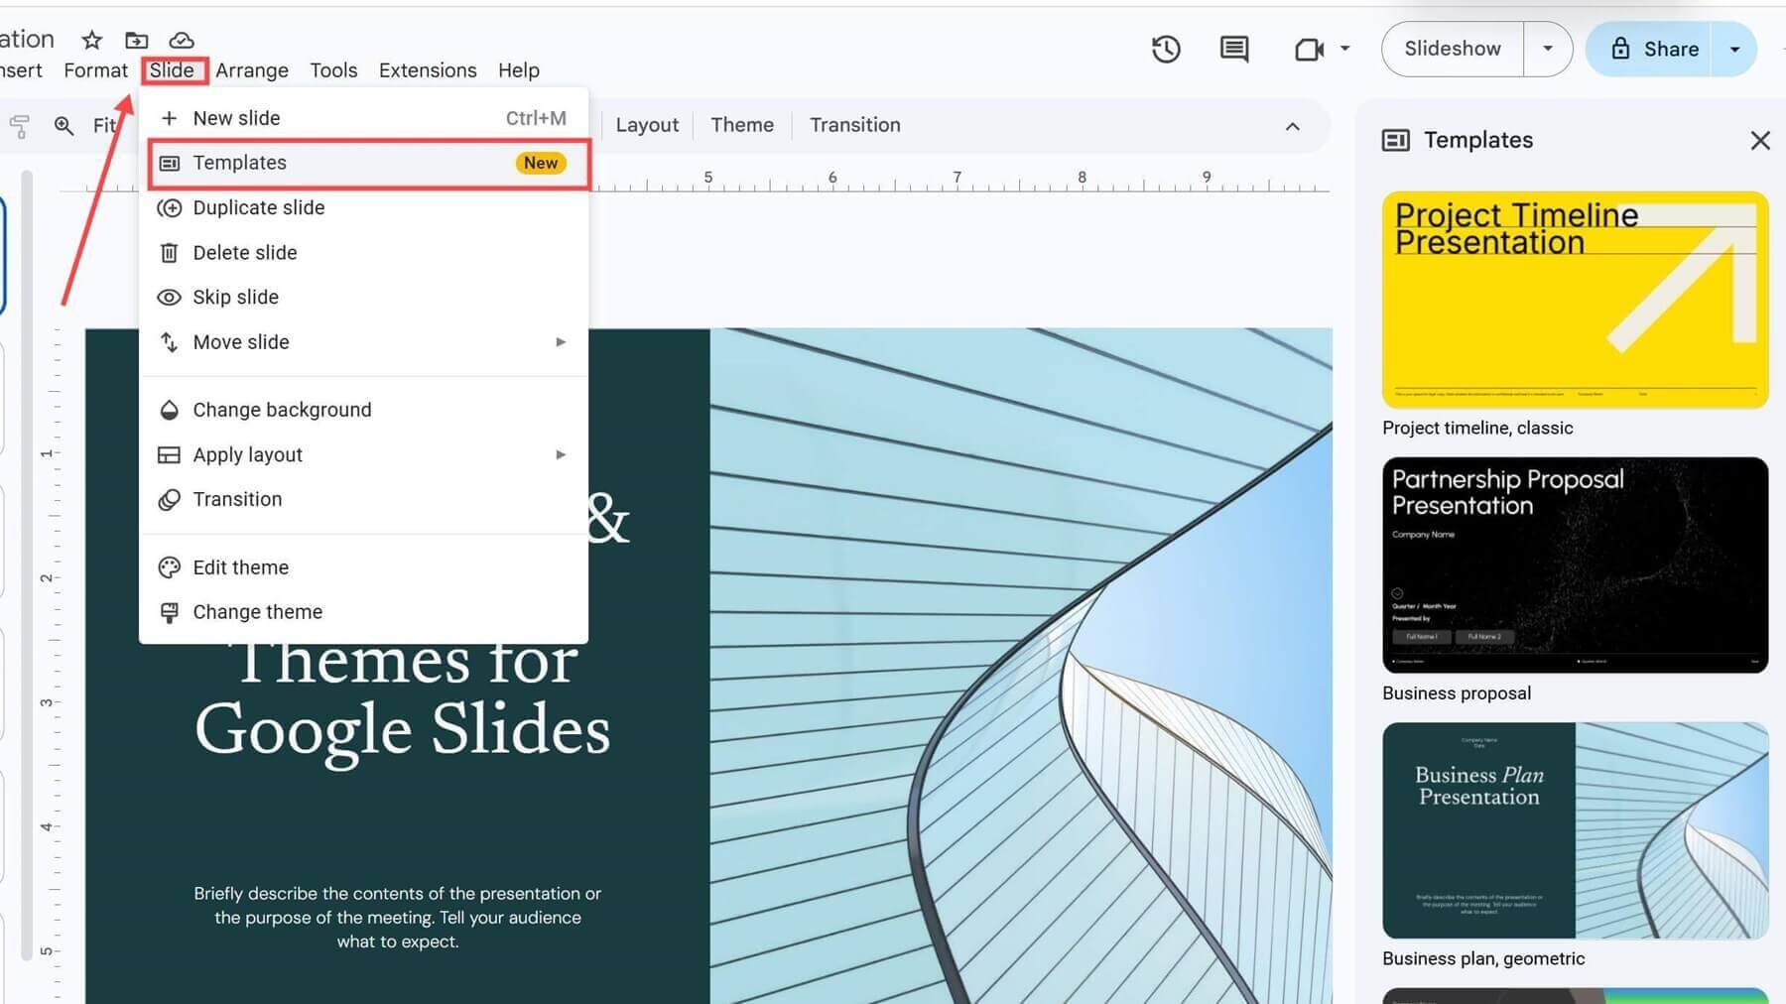Click the 'Business plan, geometric' label
The image size is (1786, 1004).
pyautogui.click(x=1483, y=958)
